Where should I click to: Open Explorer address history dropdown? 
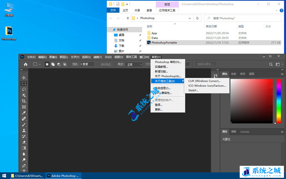(190, 18)
